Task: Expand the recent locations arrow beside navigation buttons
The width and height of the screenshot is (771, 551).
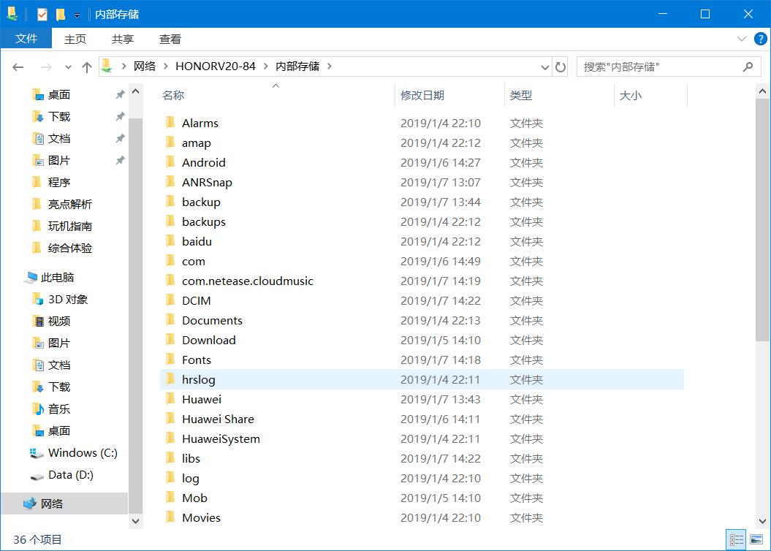Action: 68,66
